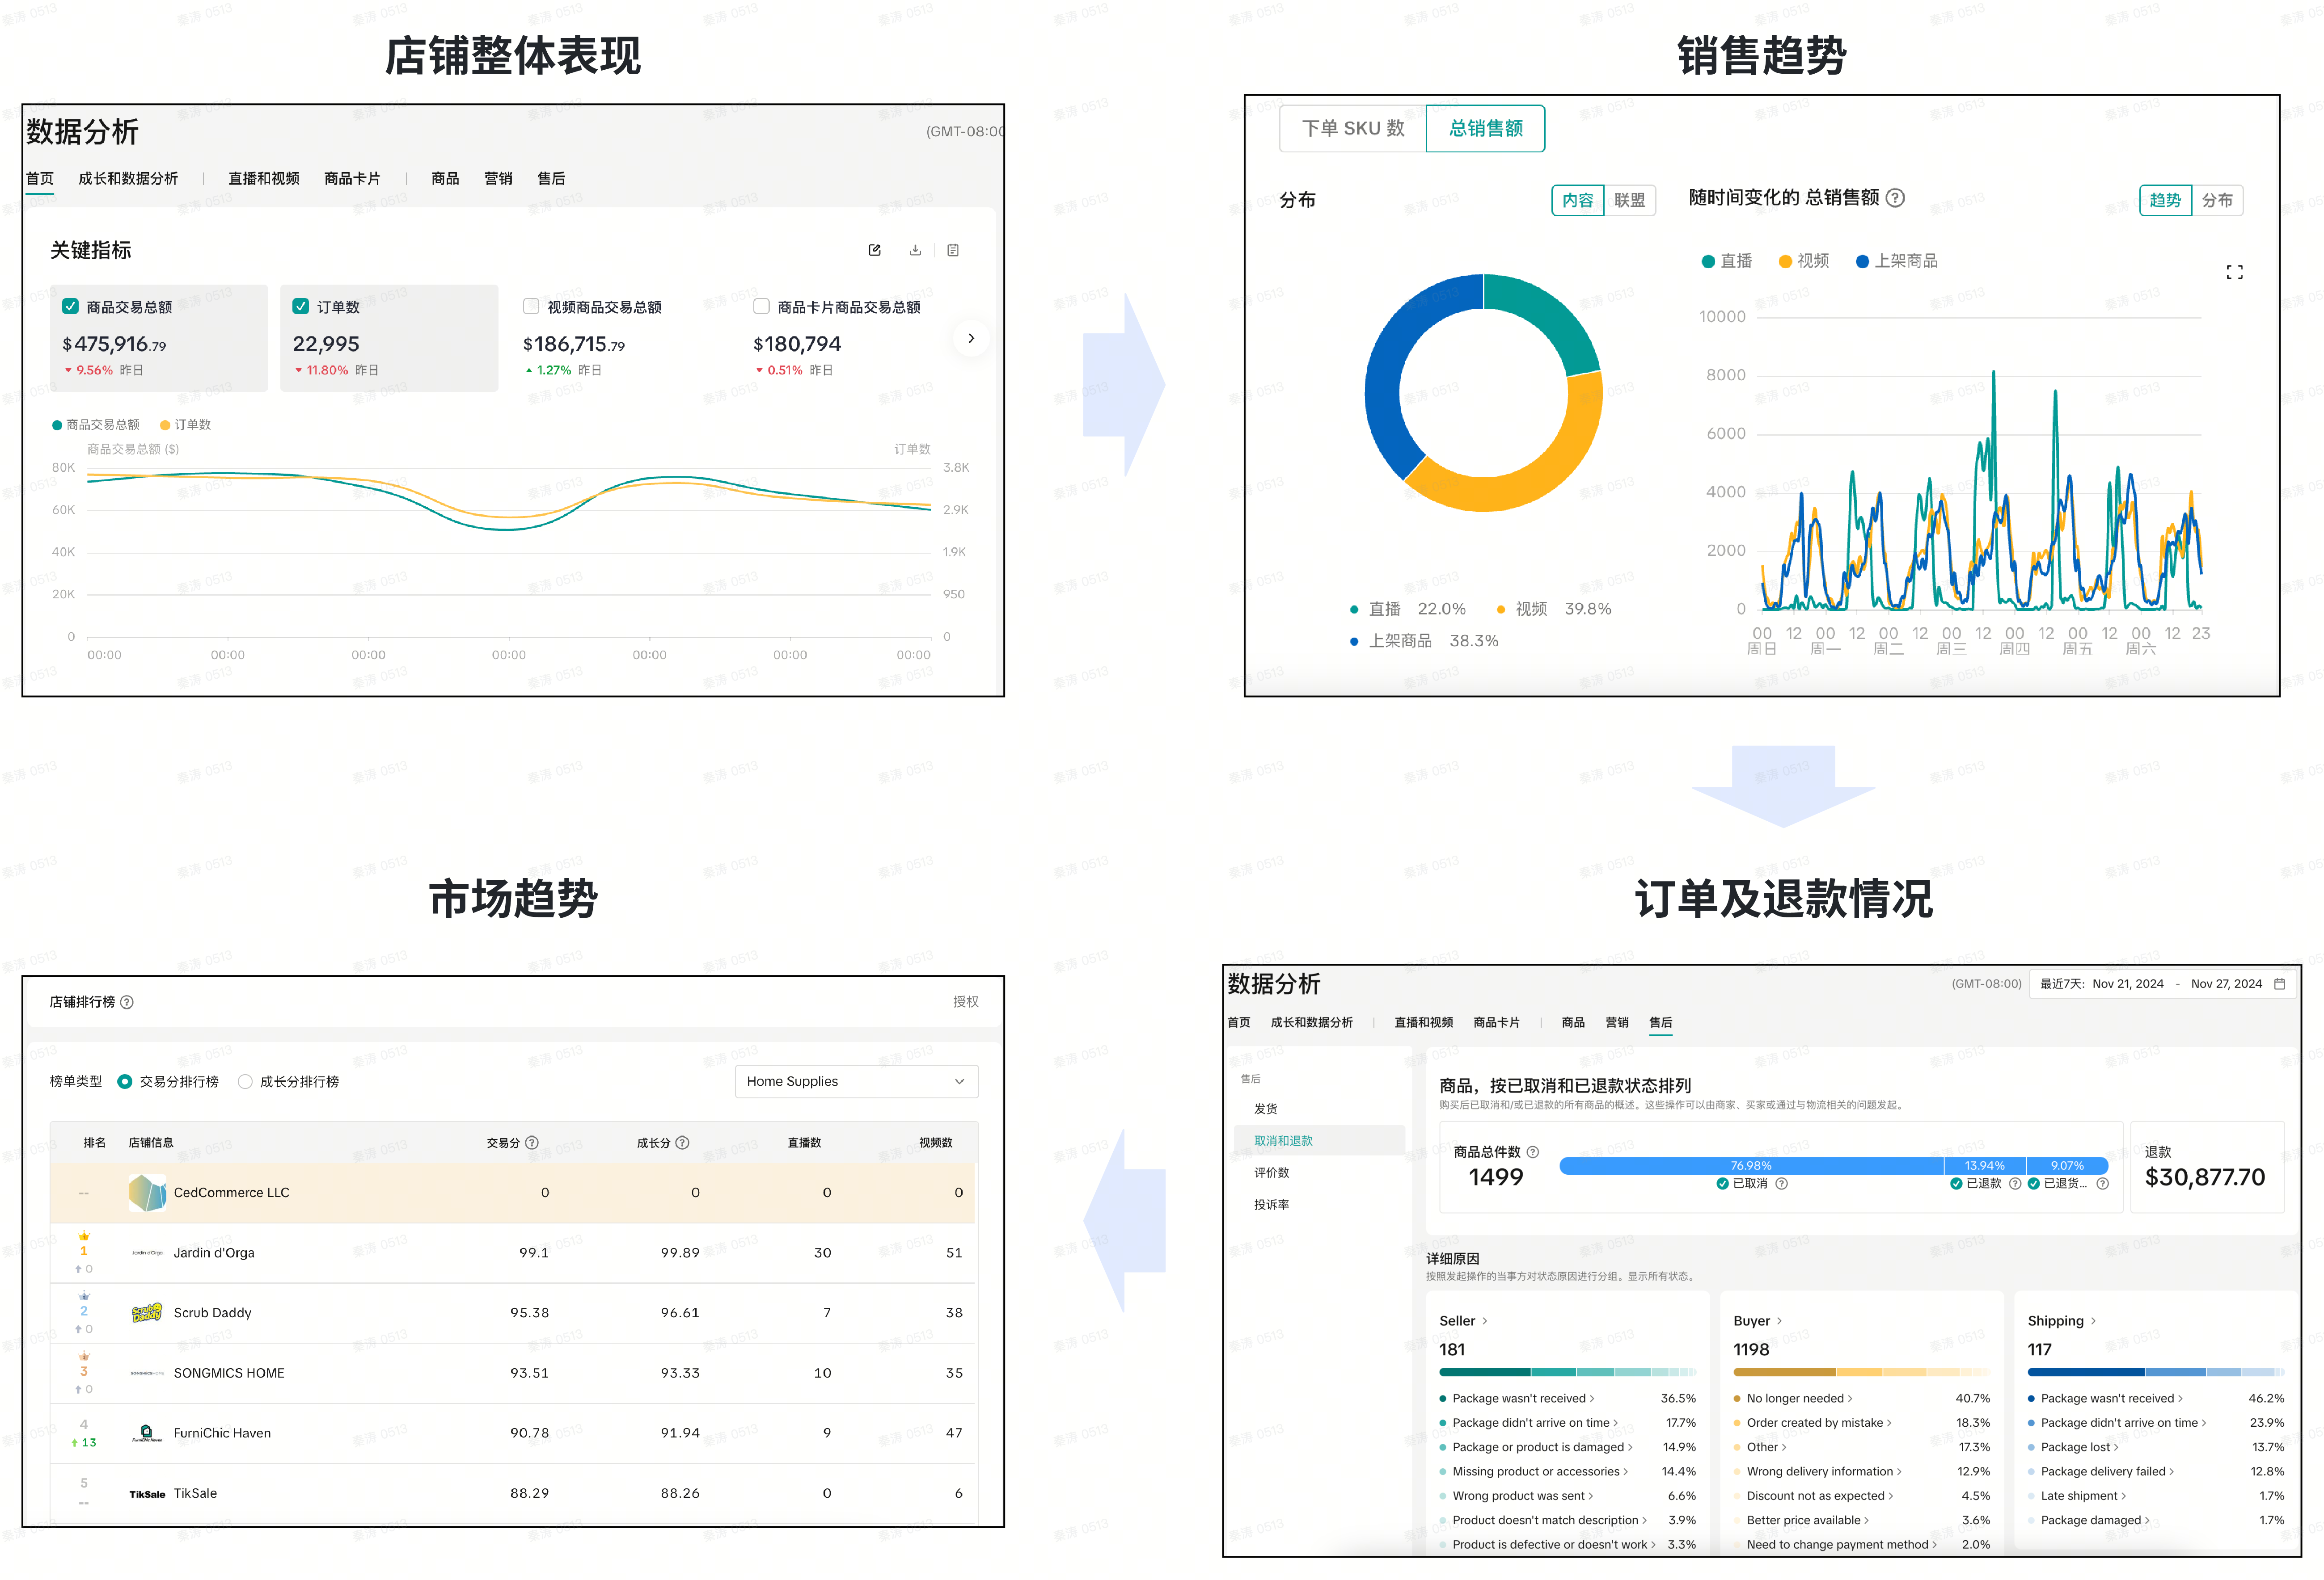Click the next arrow on the metrics carousel
The width and height of the screenshot is (2324, 1580).
(x=970, y=338)
